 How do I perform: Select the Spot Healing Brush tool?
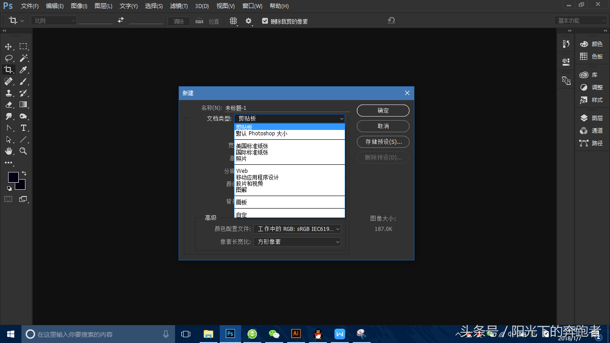pos(8,81)
